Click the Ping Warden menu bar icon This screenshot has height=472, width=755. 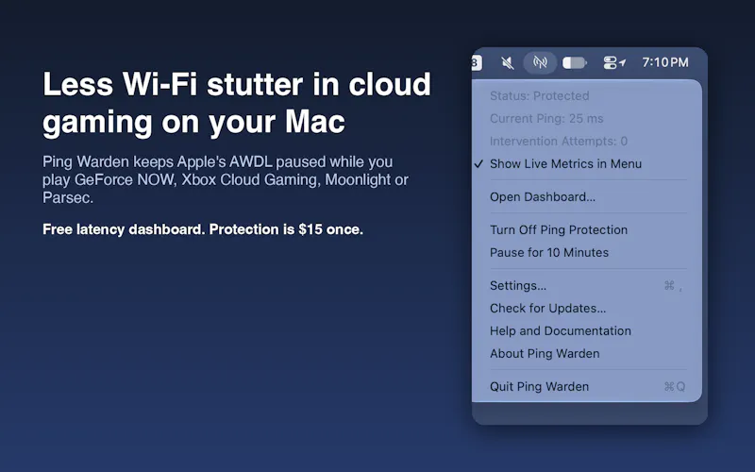point(540,62)
